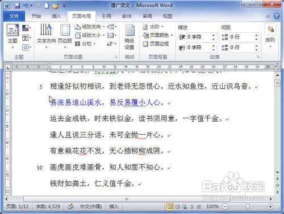284x214 pixels.
Task: Click Previous Page browse button
Action: (277, 179)
